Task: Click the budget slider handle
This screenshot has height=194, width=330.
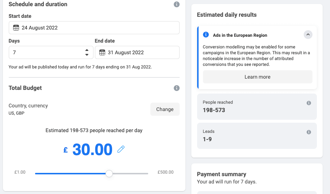Action: pyautogui.click(x=109, y=174)
